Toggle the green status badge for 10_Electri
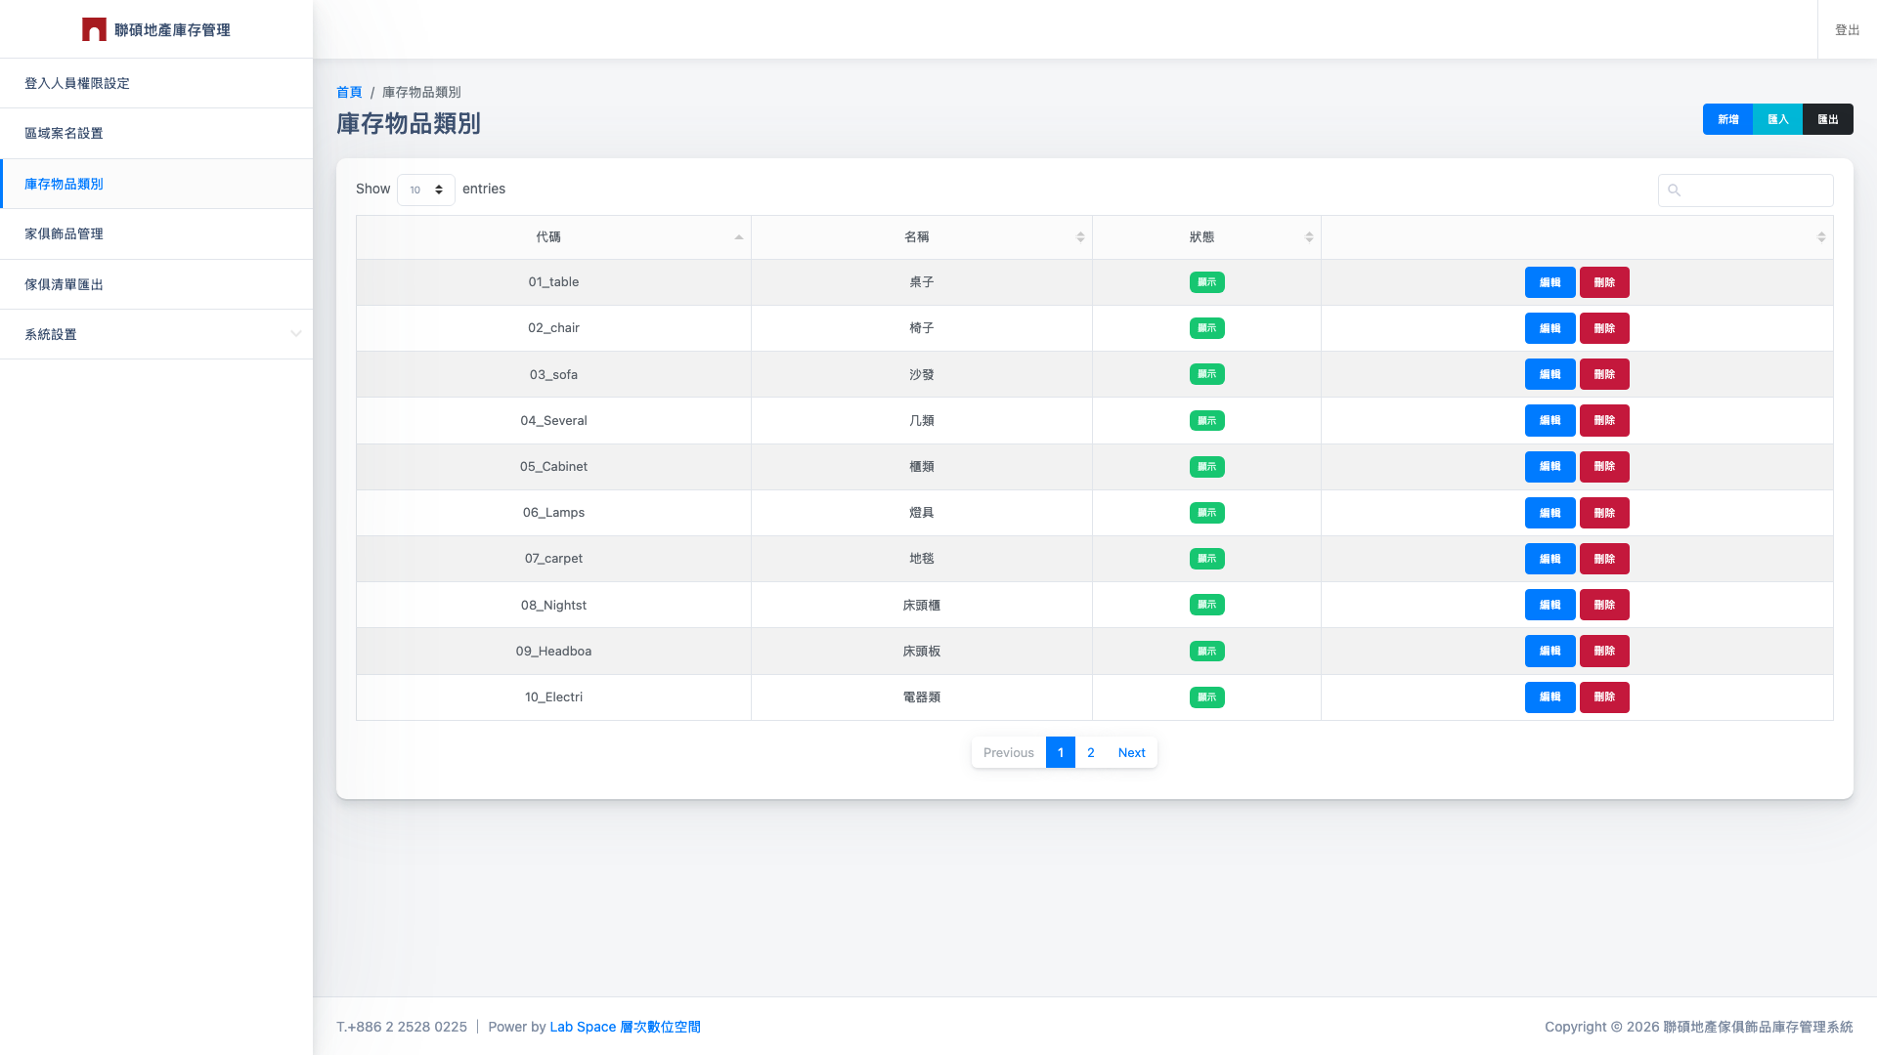The width and height of the screenshot is (1877, 1055). click(x=1206, y=697)
